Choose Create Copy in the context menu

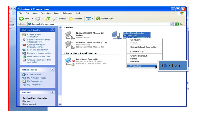pyautogui.click(x=137, y=51)
